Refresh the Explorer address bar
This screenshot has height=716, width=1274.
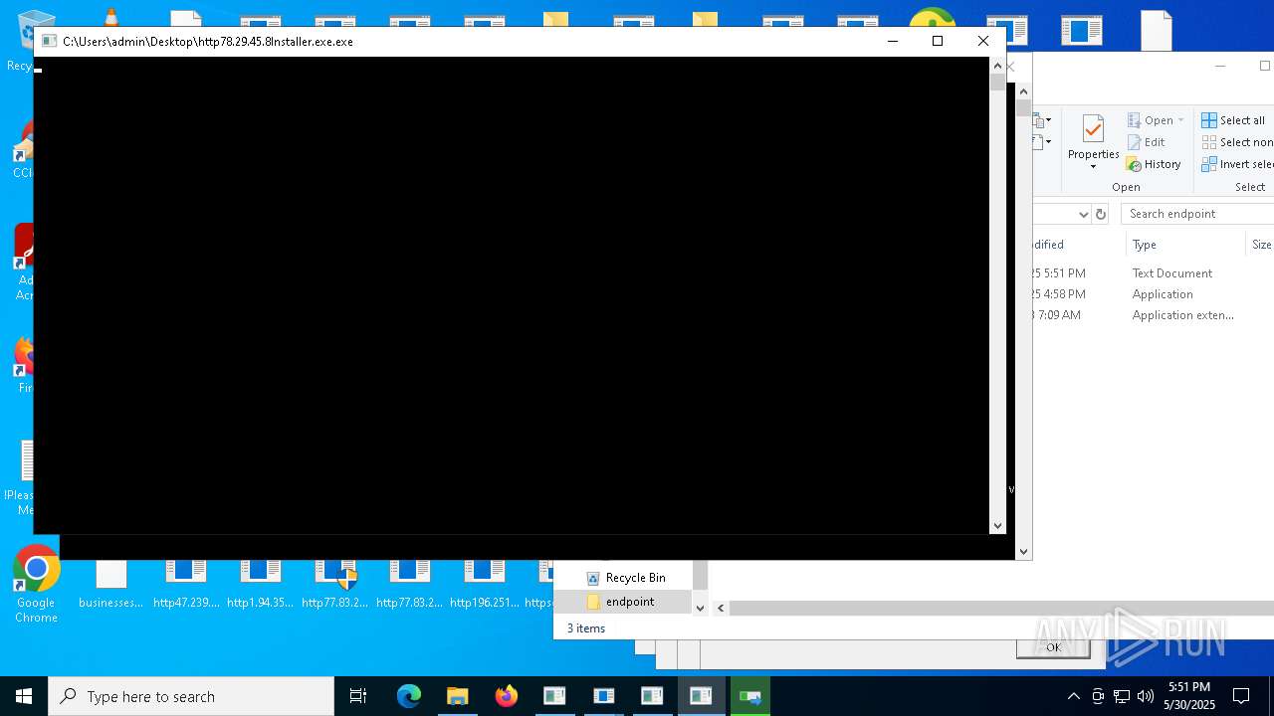[x=1101, y=214]
